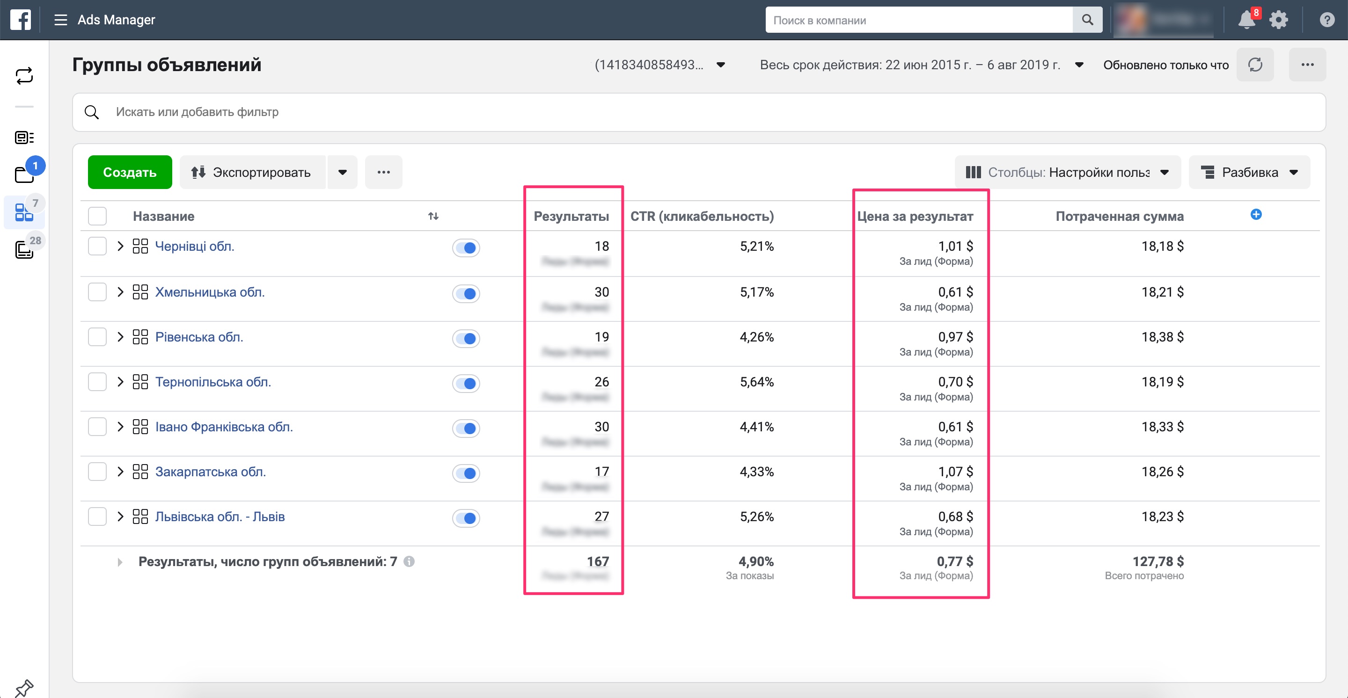Click the Результаты column header
The width and height of the screenshot is (1348, 698).
point(571,217)
